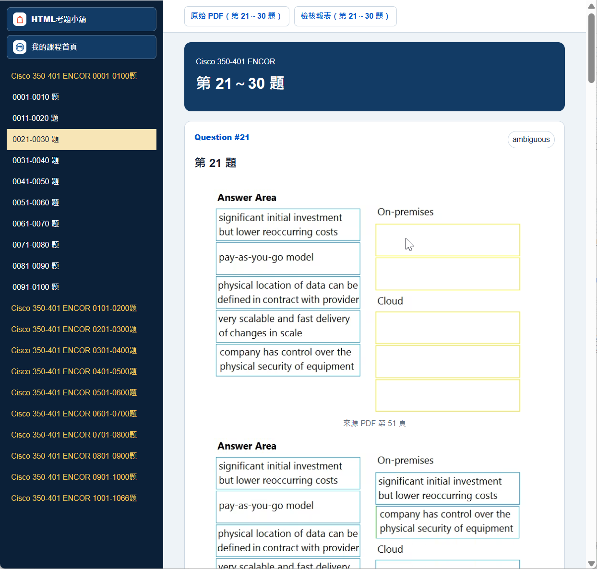Screen dimensions: 597x569
Task: Expand the ENCOR 0301-0400題 section
Action: (x=74, y=350)
